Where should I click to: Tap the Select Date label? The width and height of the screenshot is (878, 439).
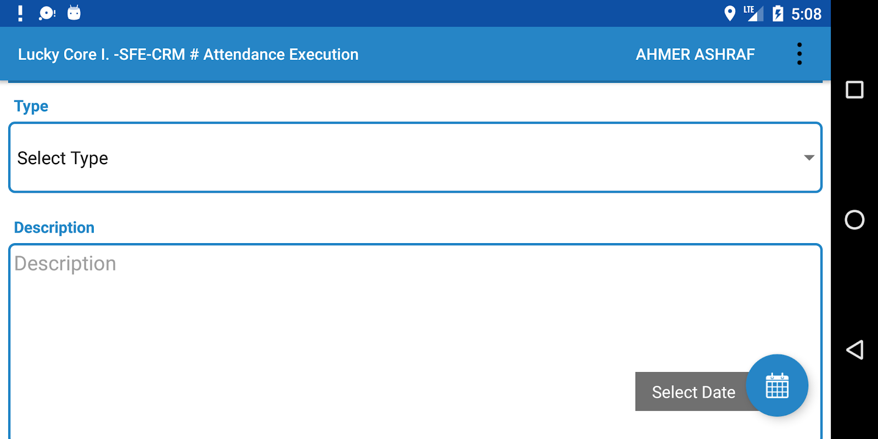[693, 392]
